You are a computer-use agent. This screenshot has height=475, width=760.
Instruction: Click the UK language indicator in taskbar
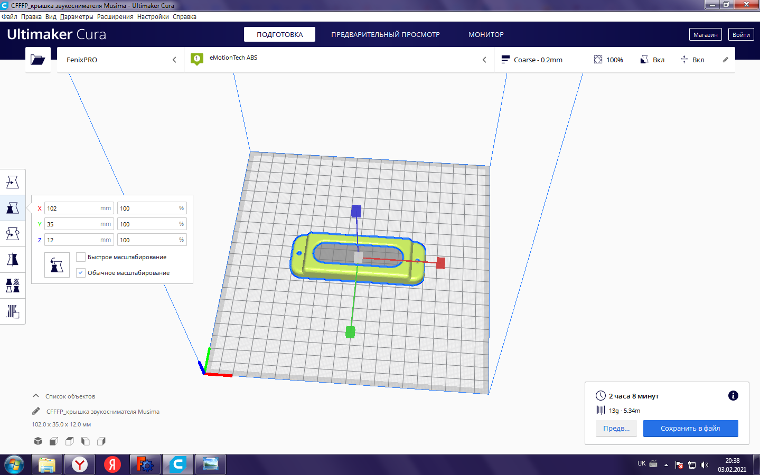pos(642,463)
